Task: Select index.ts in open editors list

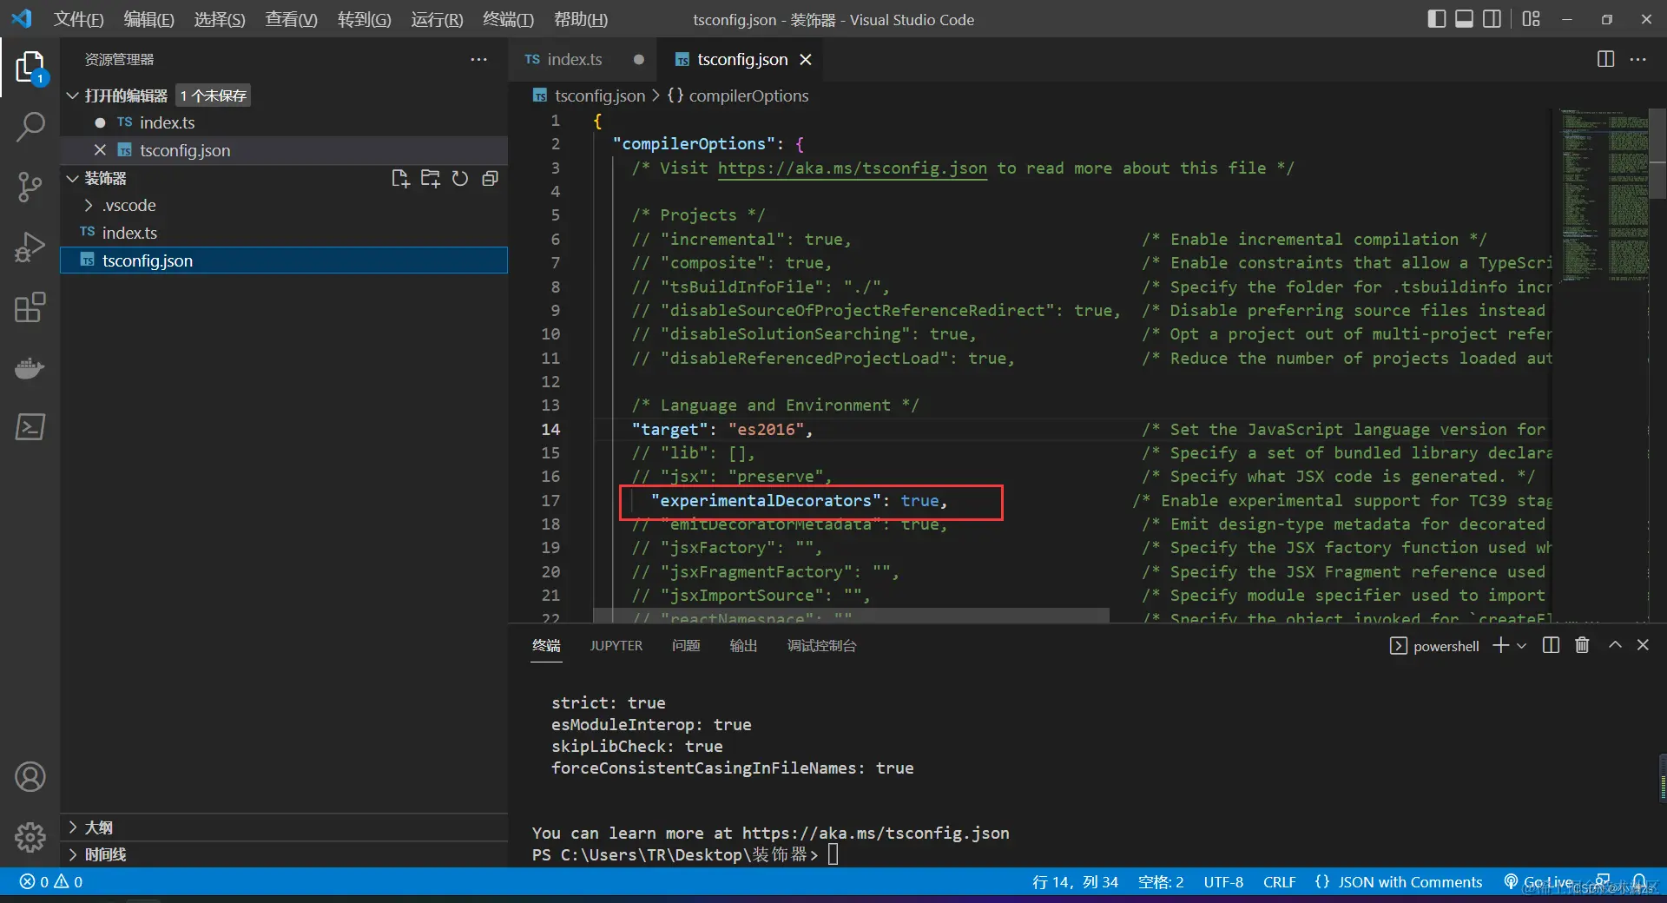Action: (x=284, y=122)
